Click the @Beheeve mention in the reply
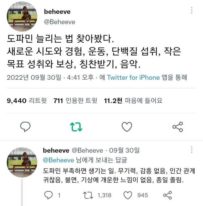The image size is (203, 206). (x=59, y=160)
